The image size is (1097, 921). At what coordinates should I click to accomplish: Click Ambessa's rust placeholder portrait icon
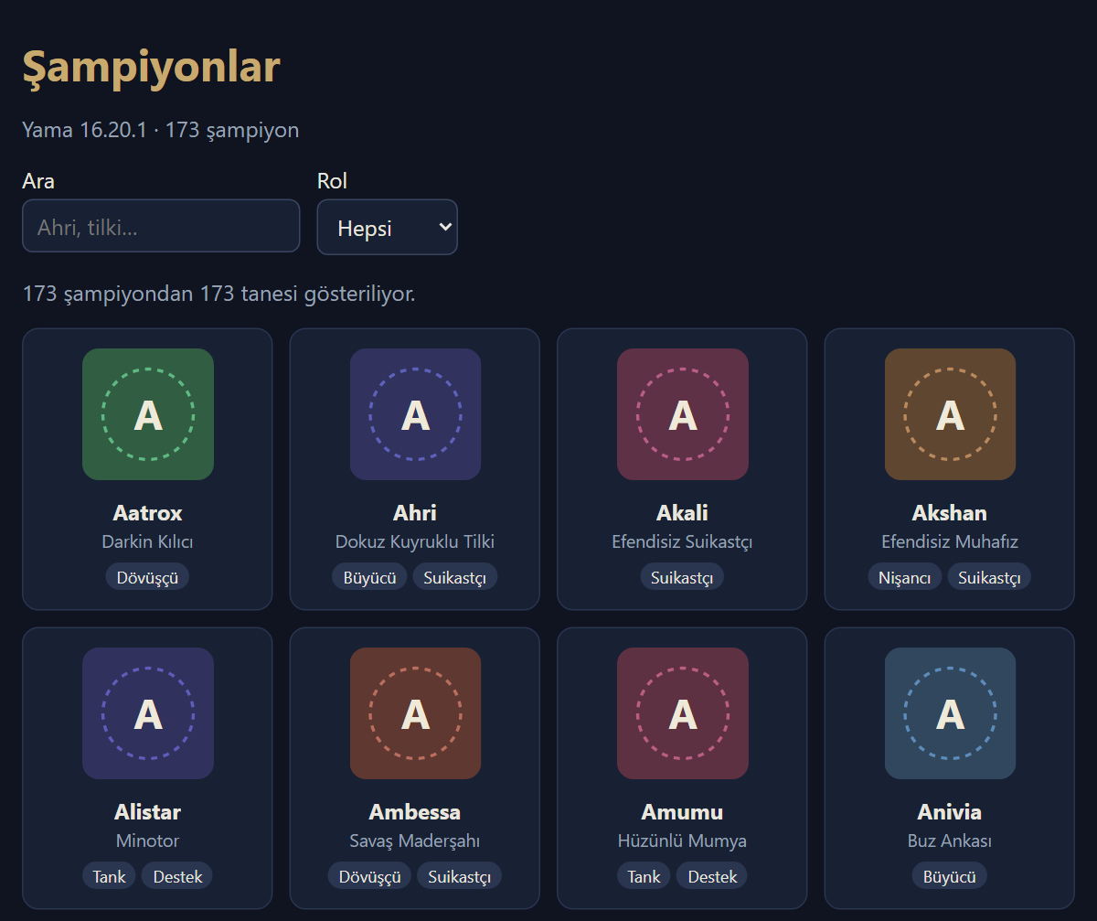tap(416, 713)
